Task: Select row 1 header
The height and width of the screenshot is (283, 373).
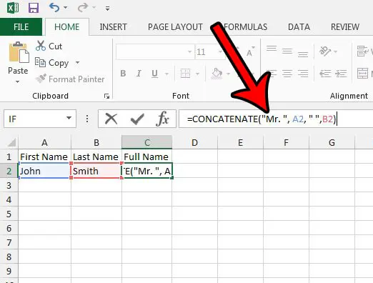Action: pos(9,157)
